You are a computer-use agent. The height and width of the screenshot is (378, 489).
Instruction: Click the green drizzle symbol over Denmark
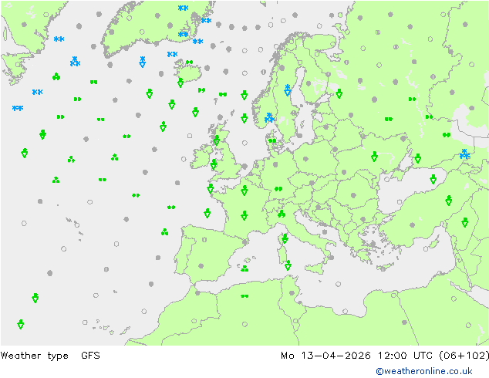pos(272,140)
